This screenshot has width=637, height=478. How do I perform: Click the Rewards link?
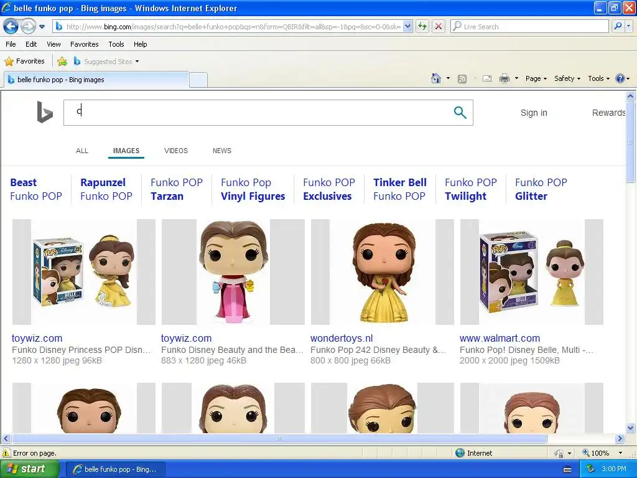point(608,113)
